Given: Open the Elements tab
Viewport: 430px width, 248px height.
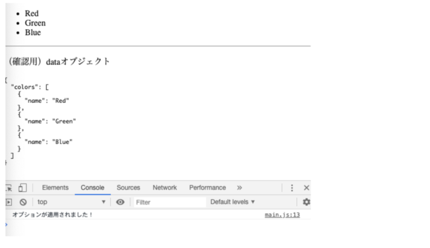Looking at the screenshot, I should point(55,188).
